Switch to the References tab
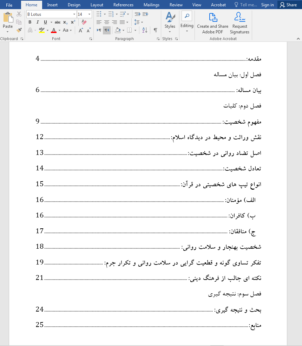This screenshot has width=302, height=346. [123, 5]
